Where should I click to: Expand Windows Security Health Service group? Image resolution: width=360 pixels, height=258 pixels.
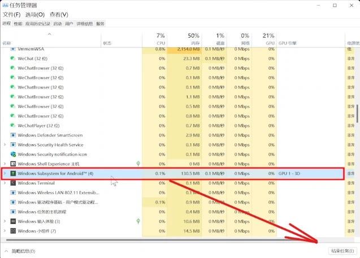(5, 145)
